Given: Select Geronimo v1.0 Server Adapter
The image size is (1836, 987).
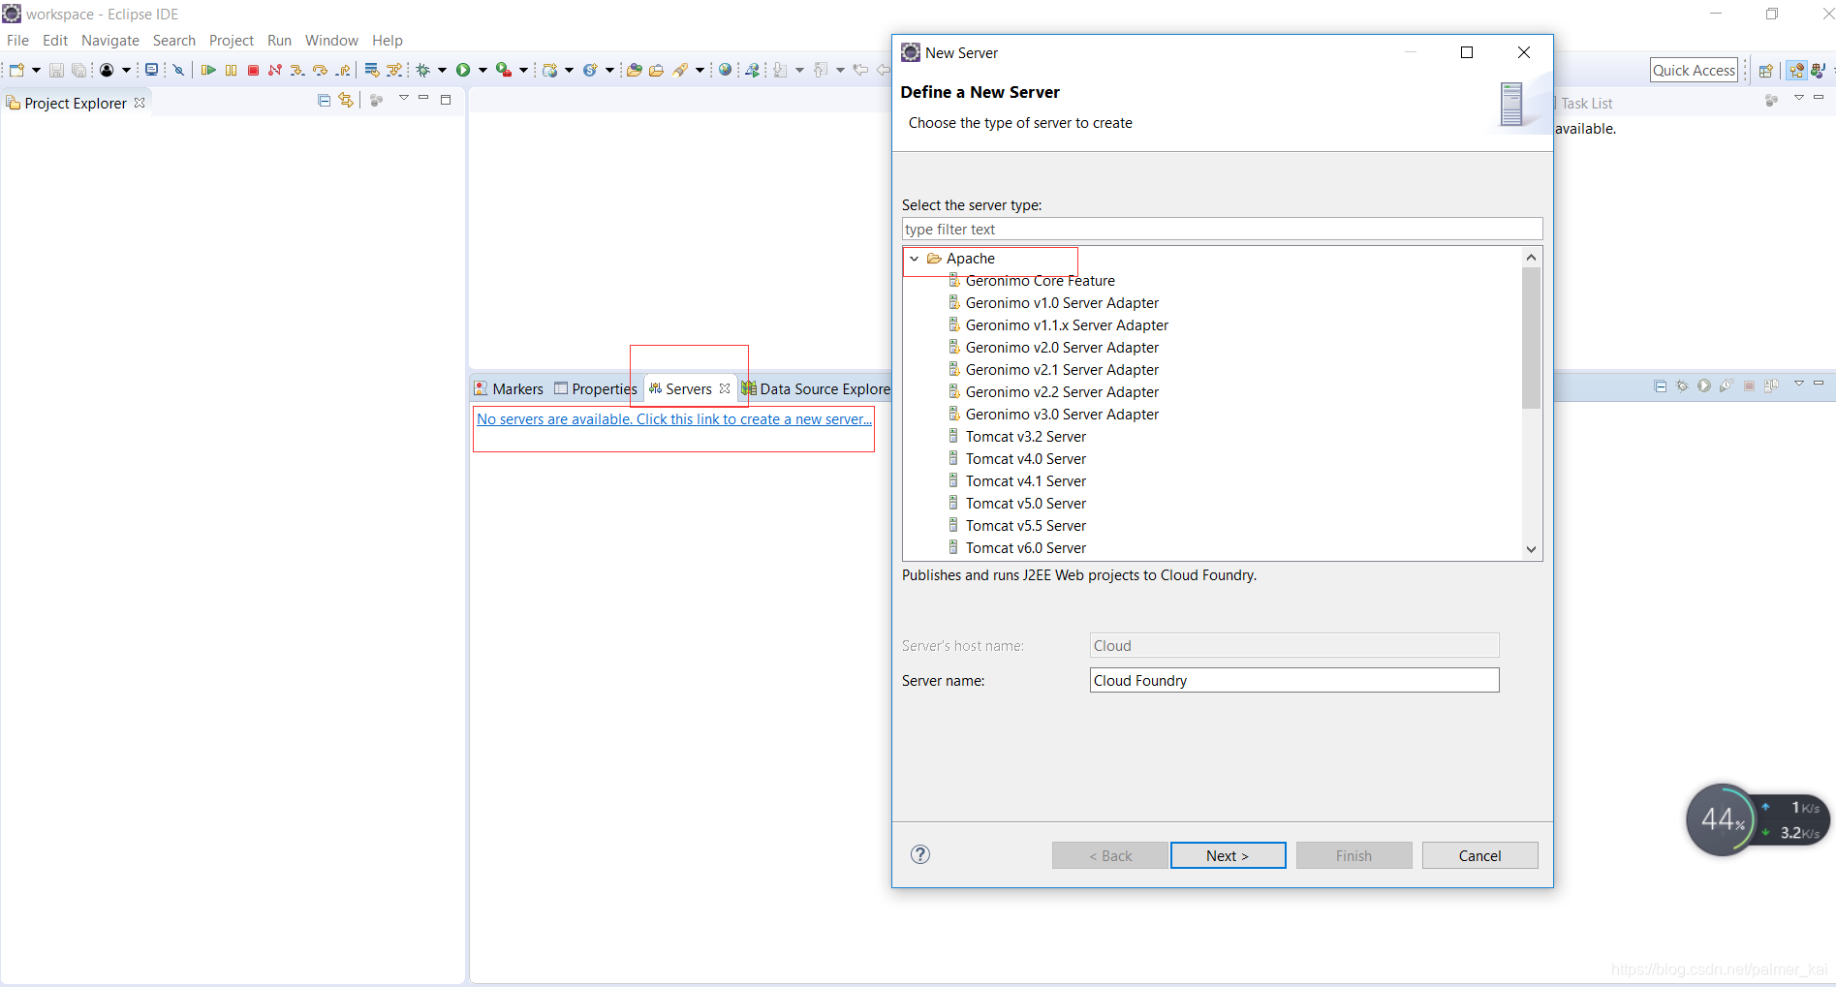Looking at the screenshot, I should point(1062,303).
